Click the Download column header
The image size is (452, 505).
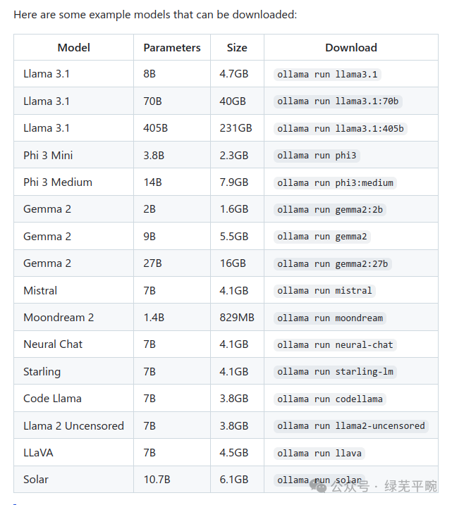[x=351, y=47]
